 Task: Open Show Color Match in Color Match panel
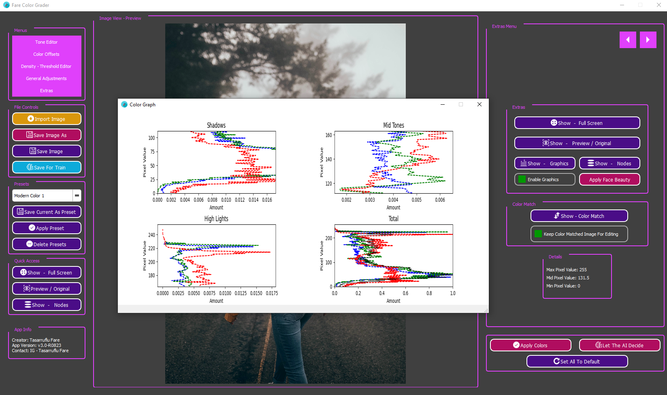pyautogui.click(x=579, y=216)
